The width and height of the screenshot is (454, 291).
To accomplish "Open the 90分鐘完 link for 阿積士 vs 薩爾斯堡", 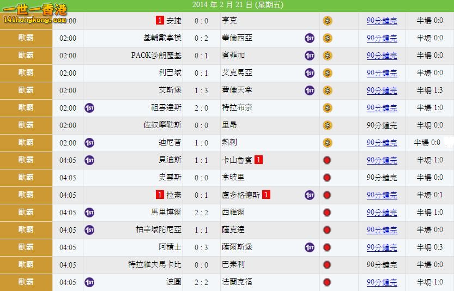I will click(382, 247).
